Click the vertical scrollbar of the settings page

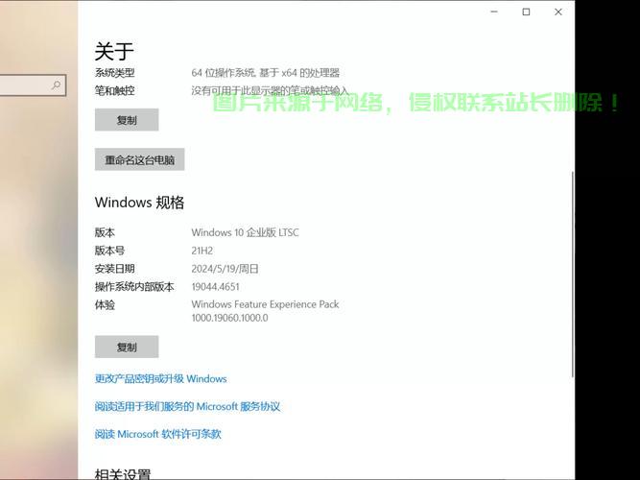[x=572, y=275]
